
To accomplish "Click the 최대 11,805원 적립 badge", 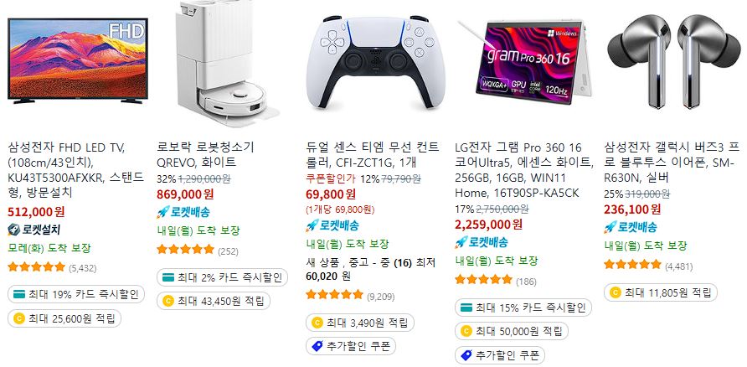I will 660,292.
